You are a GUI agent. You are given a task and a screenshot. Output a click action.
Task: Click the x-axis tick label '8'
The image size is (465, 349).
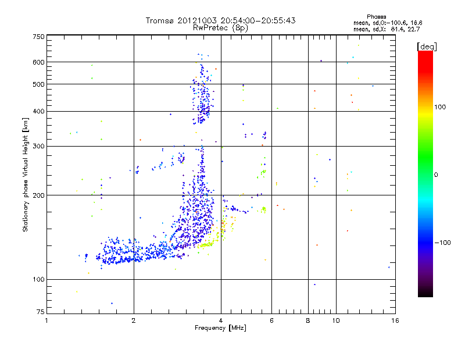[308, 320]
